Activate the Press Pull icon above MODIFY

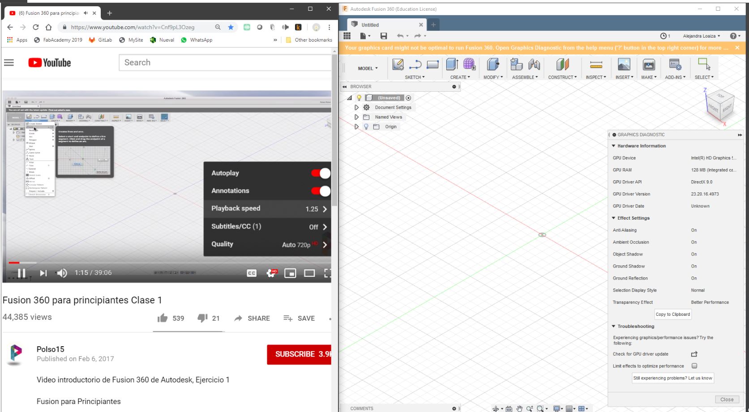point(493,64)
